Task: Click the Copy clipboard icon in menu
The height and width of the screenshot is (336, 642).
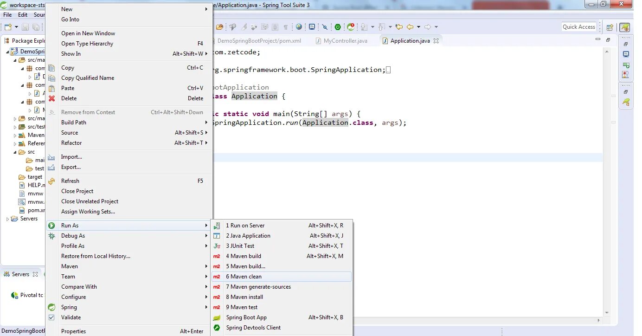Action: click(51, 68)
